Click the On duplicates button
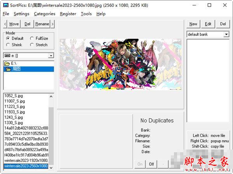 click(140, 164)
